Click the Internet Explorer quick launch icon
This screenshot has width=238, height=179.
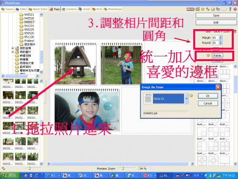pyautogui.click(x=37, y=176)
